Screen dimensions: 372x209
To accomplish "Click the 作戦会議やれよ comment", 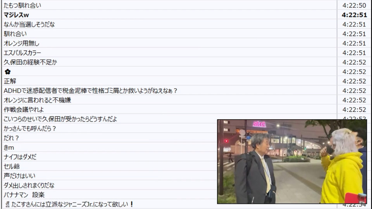I will coord(24,110).
